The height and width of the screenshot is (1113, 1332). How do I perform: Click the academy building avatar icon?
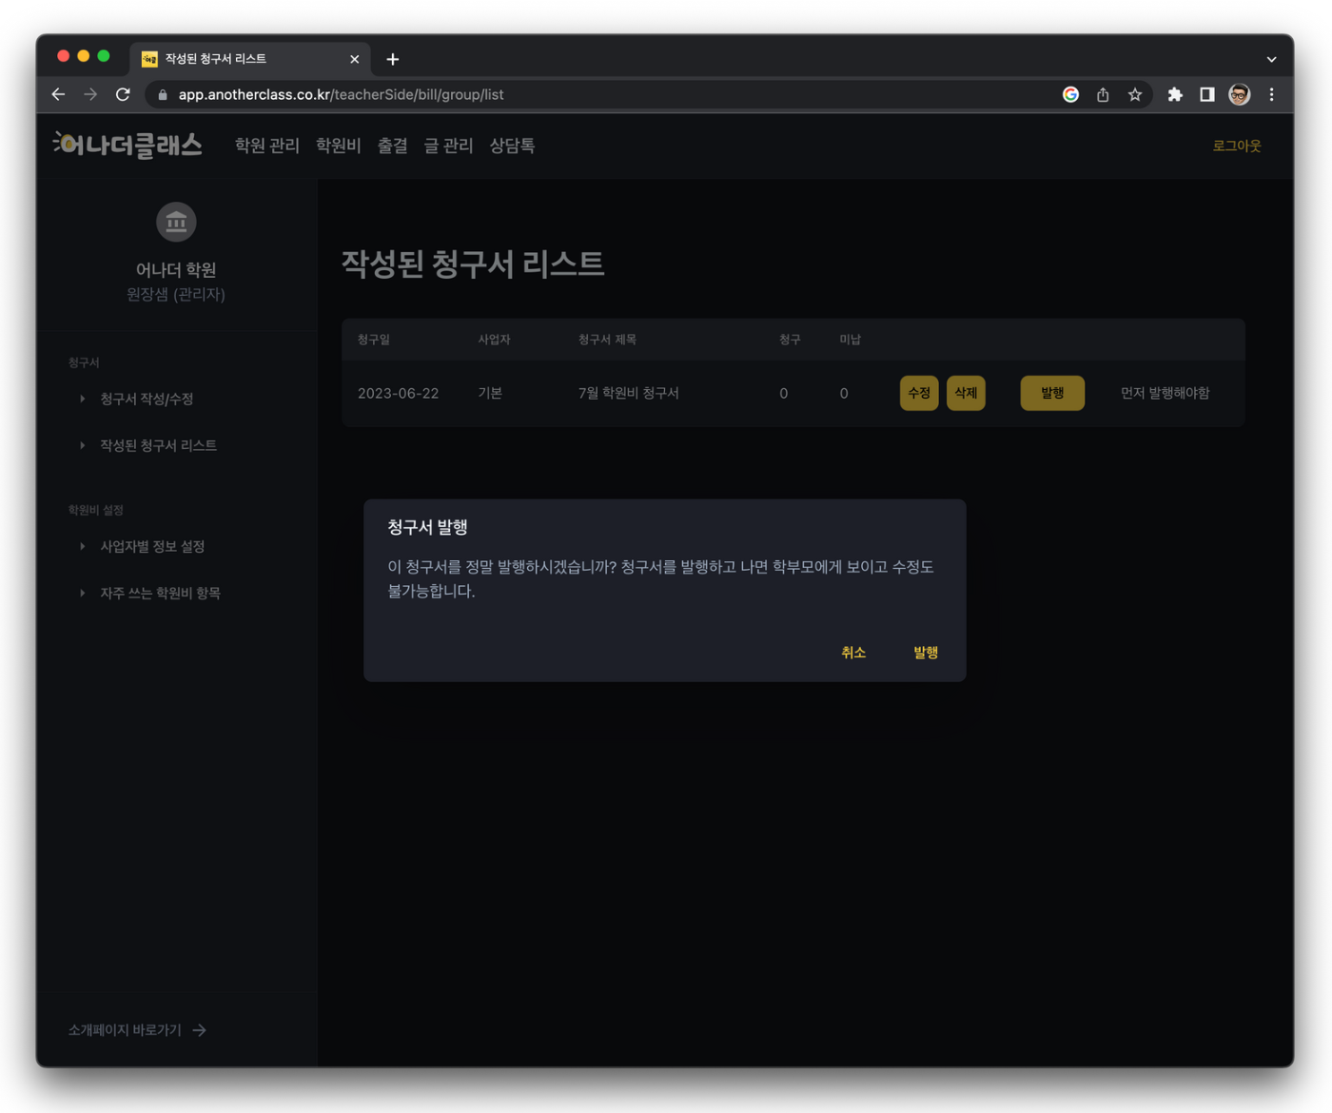coord(176,222)
